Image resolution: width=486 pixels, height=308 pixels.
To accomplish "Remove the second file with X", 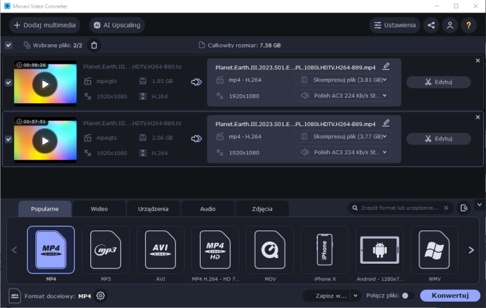I will tap(478, 117).
